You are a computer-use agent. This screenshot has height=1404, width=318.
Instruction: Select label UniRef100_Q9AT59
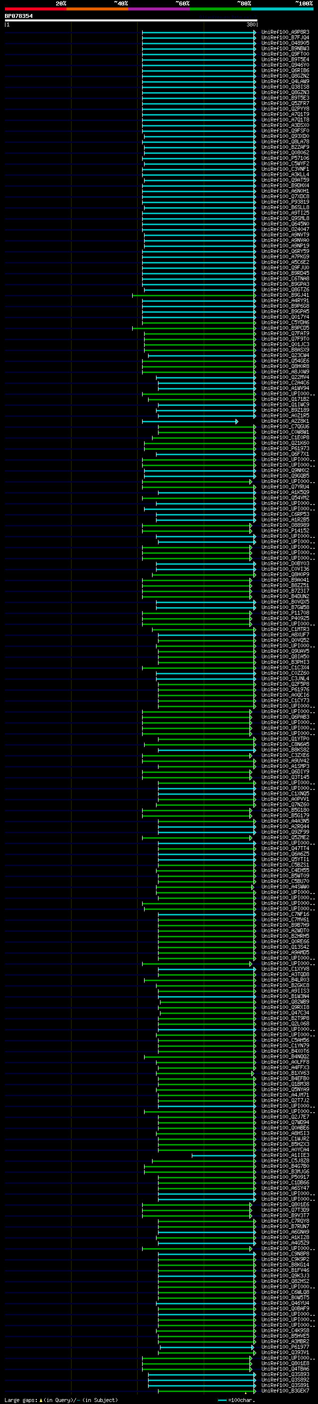[285, 180]
